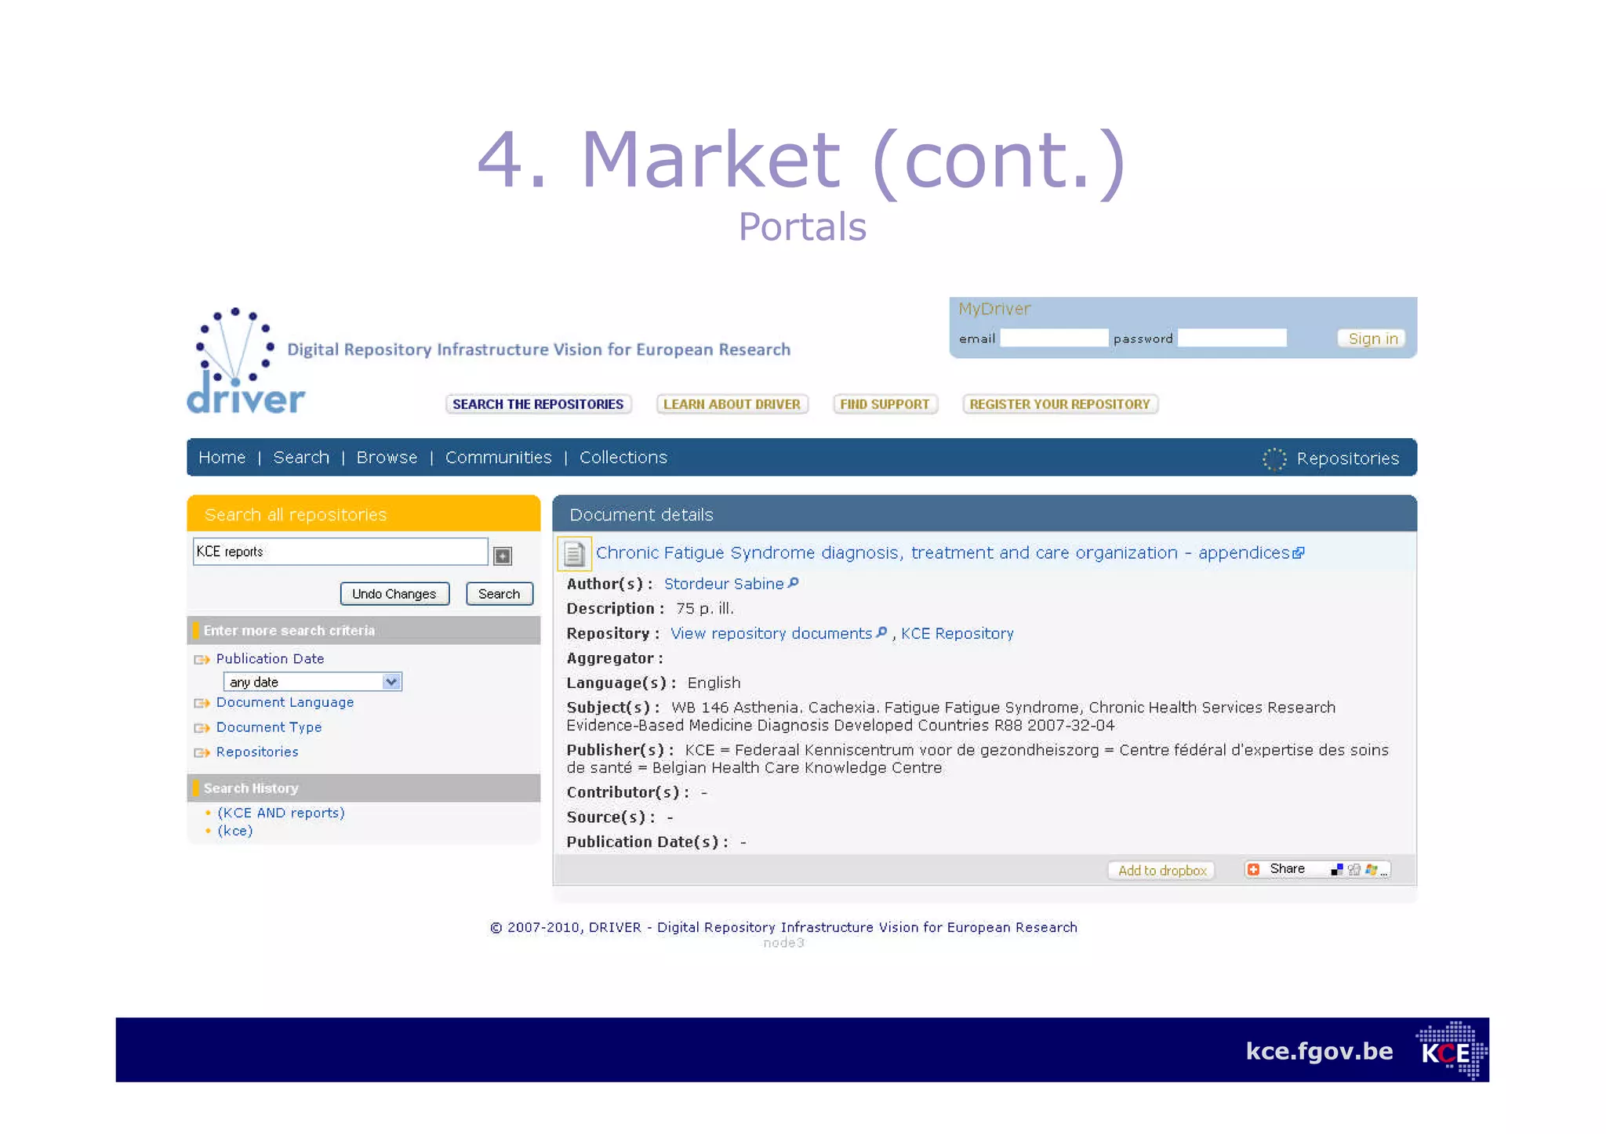Click the Delicious share icon
This screenshot has height=1134, width=1606.
pyautogui.click(x=1337, y=869)
